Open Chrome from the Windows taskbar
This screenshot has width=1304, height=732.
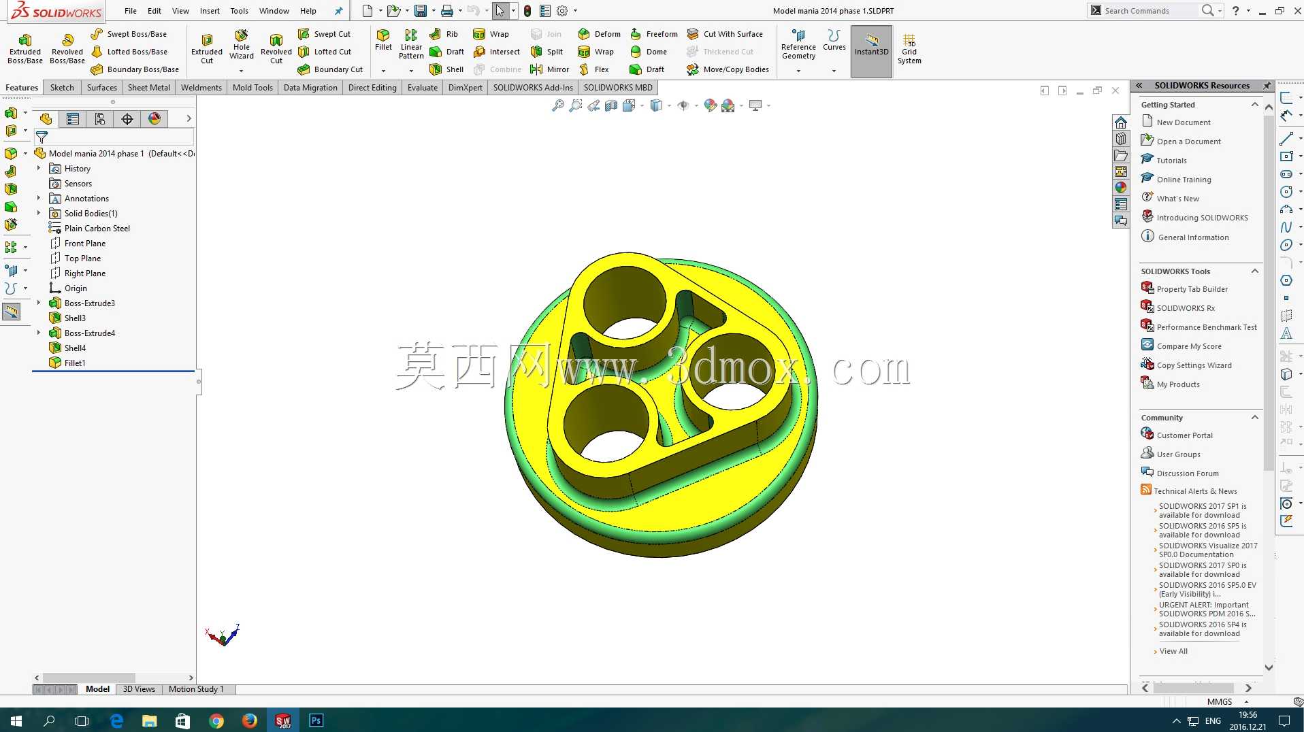click(216, 720)
